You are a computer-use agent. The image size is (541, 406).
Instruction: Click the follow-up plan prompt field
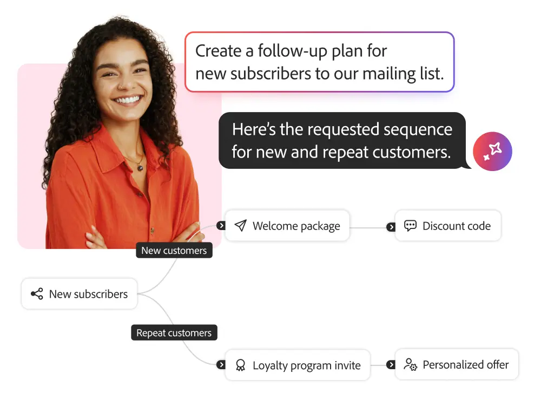coord(319,62)
